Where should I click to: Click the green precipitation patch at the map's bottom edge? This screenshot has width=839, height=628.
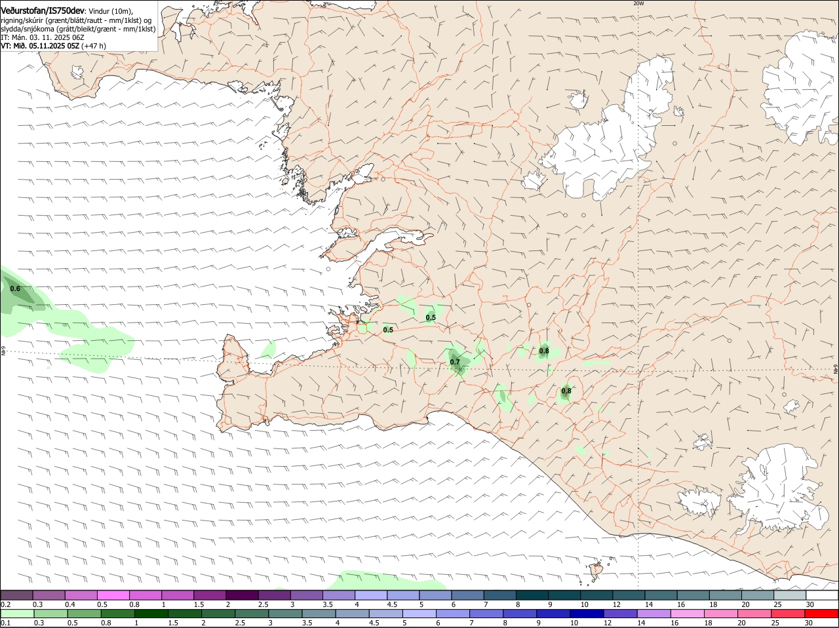pyautogui.click(x=387, y=581)
